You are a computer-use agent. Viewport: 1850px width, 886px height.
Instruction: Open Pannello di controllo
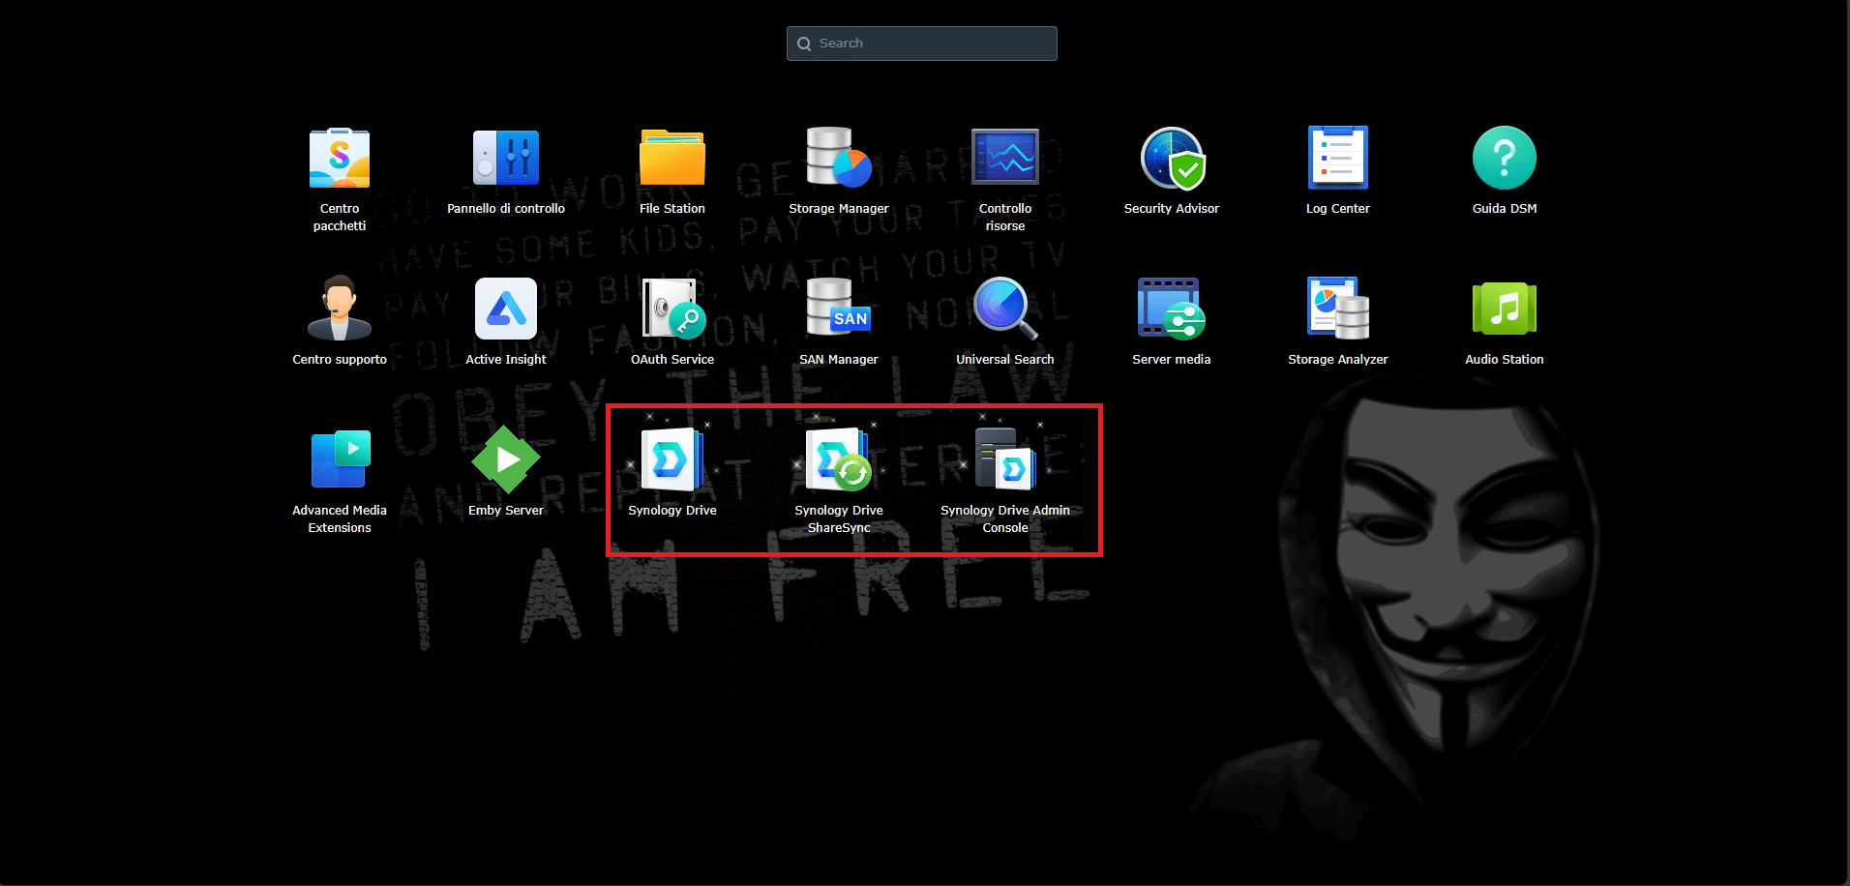[x=506, y=158]
